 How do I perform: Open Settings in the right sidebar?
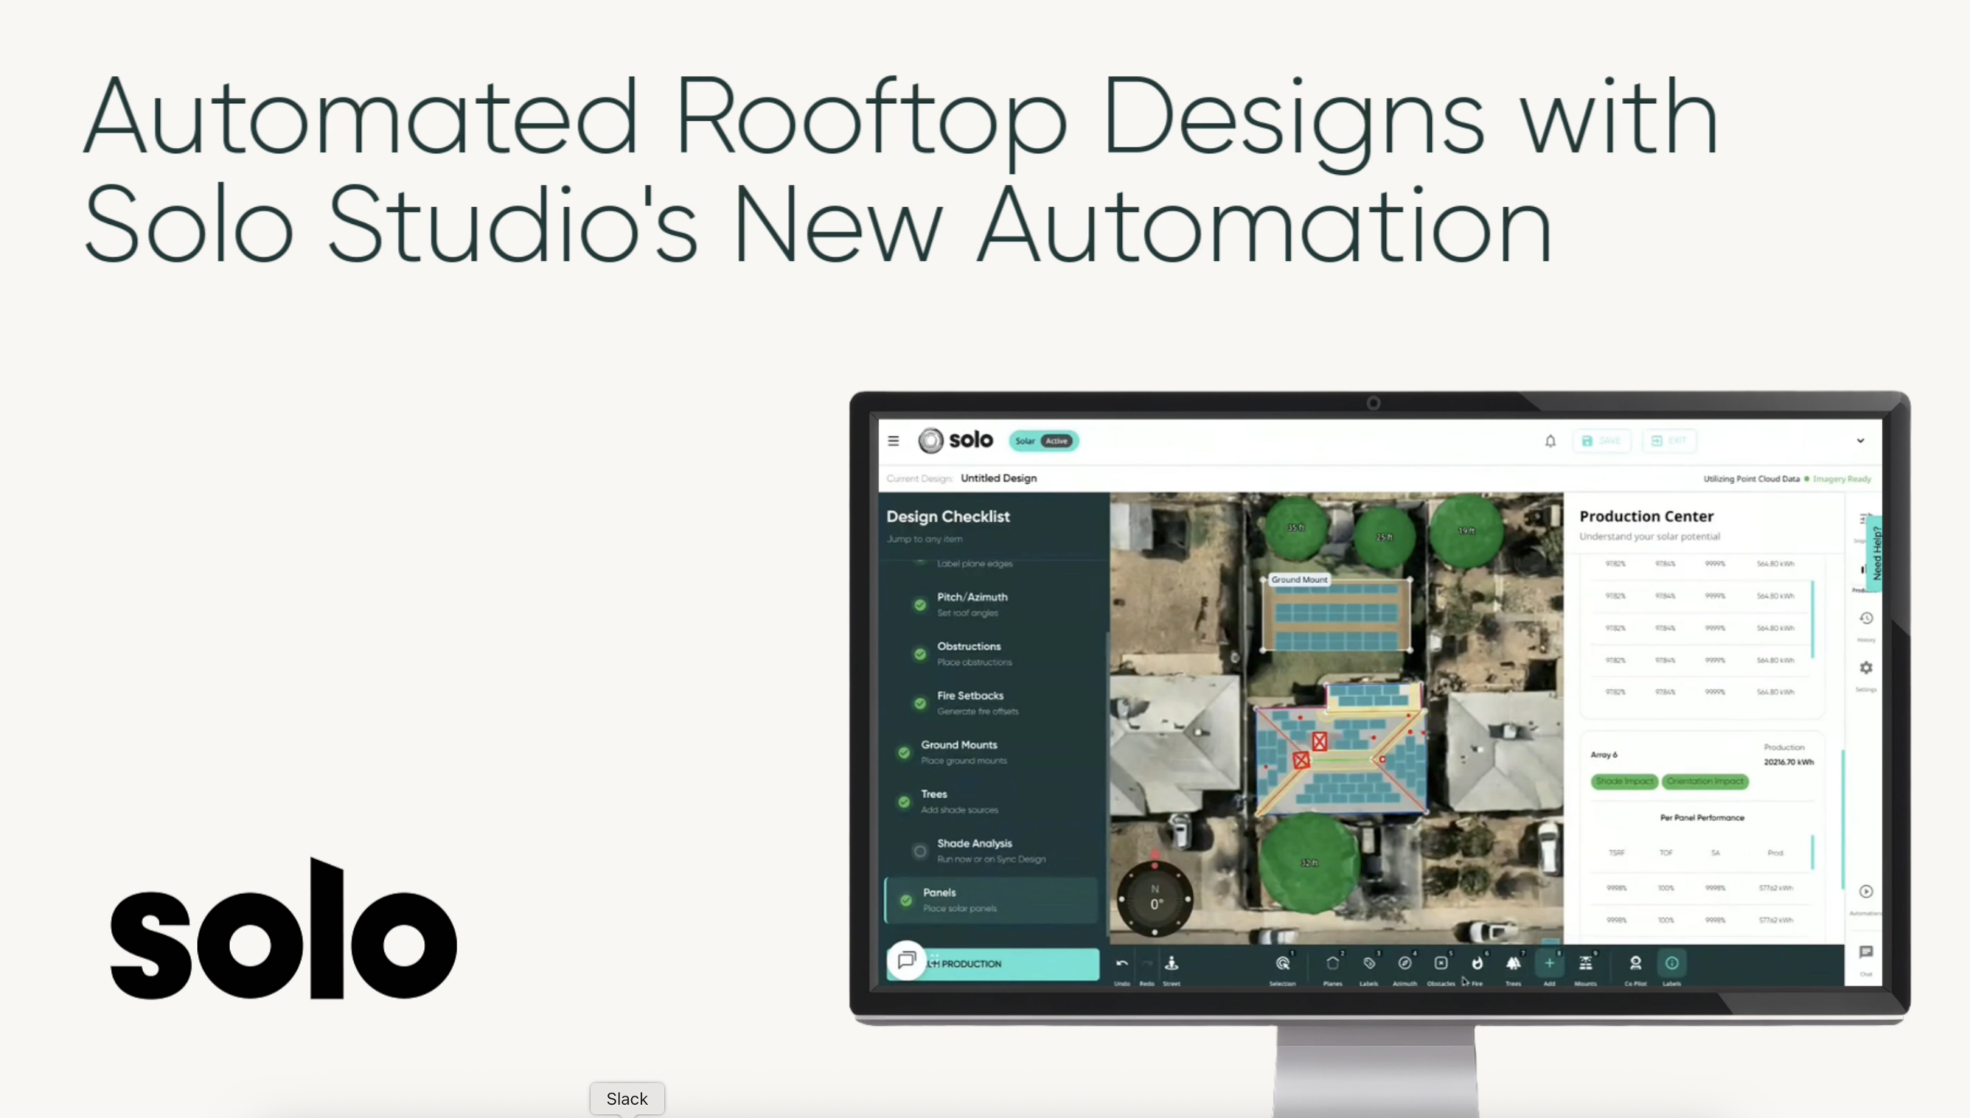1867,668
